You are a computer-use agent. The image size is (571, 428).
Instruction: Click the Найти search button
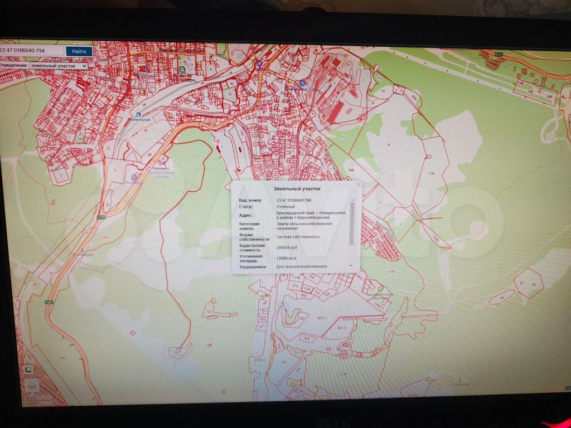pos(79,51)
